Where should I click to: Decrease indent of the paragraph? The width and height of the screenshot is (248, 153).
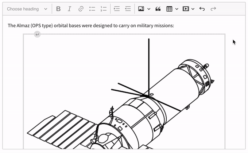[128, 9]
